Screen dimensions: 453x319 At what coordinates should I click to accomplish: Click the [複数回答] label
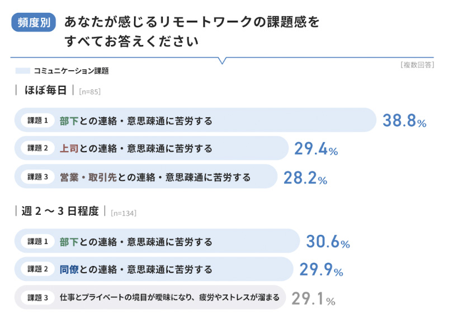click(x=417, y=65)
